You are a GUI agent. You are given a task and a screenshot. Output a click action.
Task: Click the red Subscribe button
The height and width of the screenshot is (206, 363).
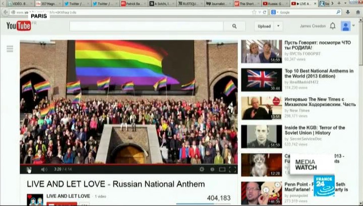[62, 204]
